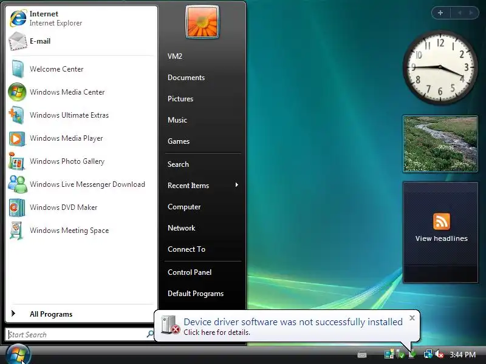486x364 pixels.
Task: Open the E-mail envelope icon
Action: [x=18, y=41]
